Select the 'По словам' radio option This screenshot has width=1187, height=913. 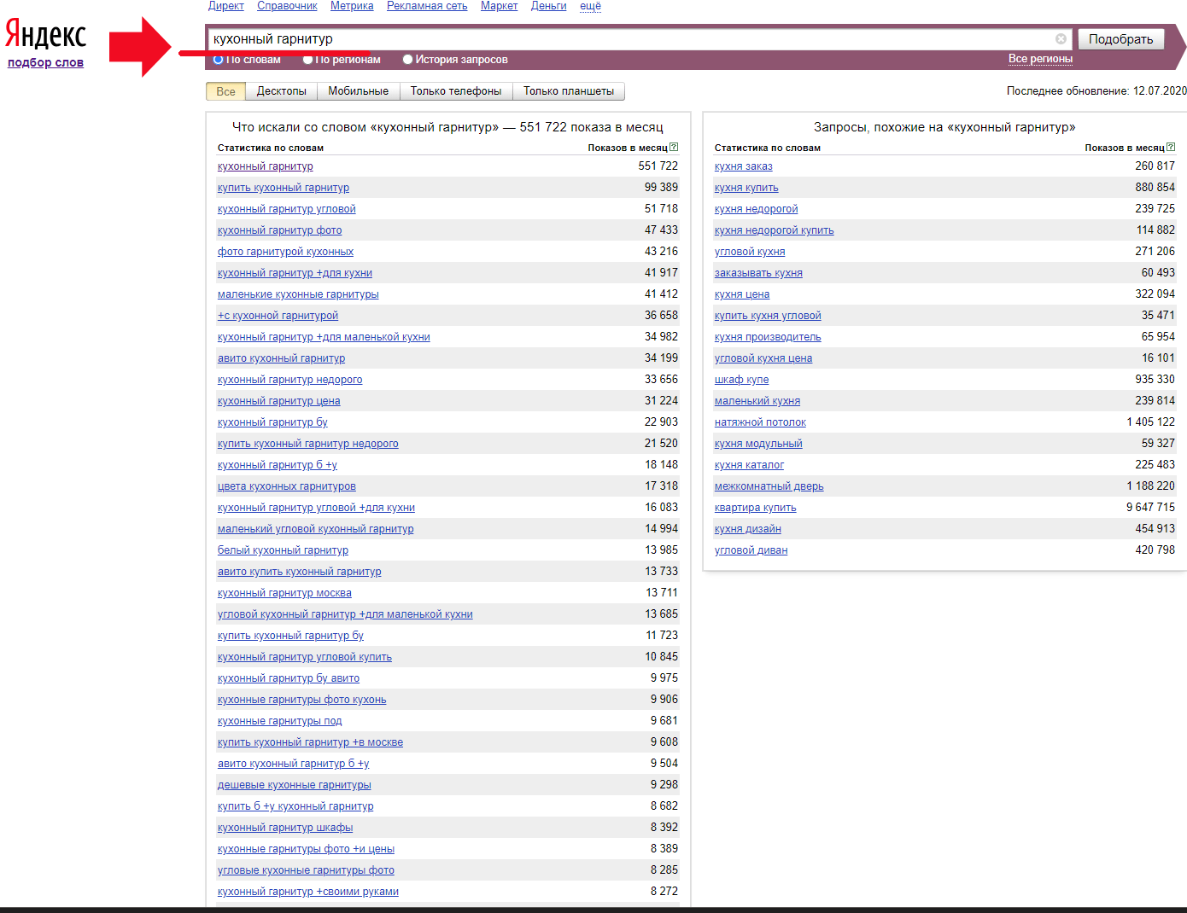pyautogui.click(x=219, y=60)
